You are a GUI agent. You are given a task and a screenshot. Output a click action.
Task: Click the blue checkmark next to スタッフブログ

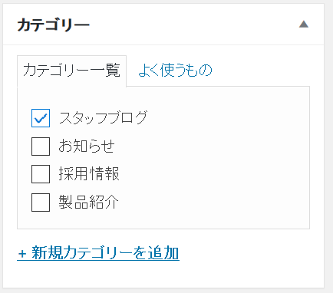click(x=41, y=118)
